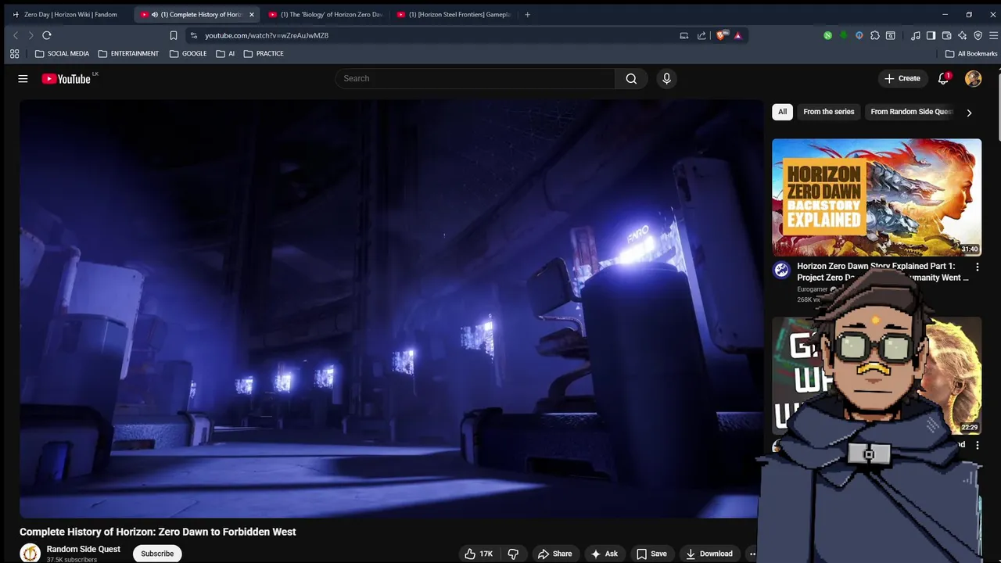Click the tab search extension icon
The height and width of the screenshot is (563, 1001).
point(891,35)
